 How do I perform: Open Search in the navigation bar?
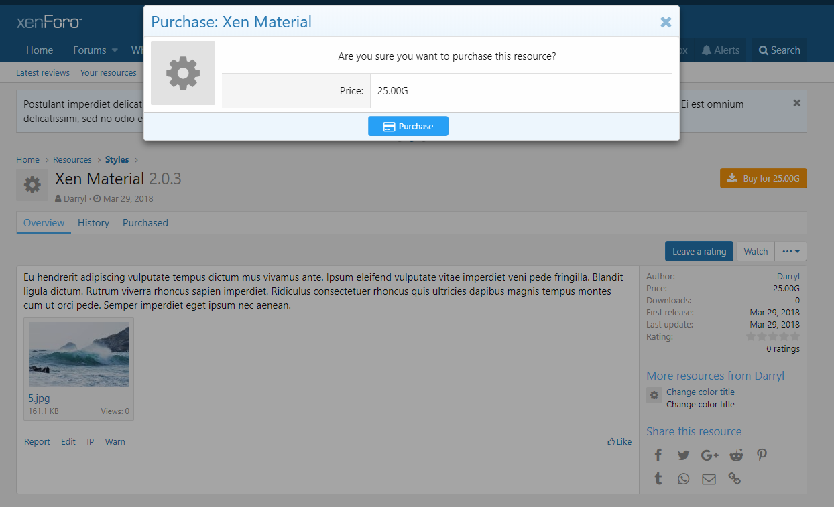pos(779,50)
